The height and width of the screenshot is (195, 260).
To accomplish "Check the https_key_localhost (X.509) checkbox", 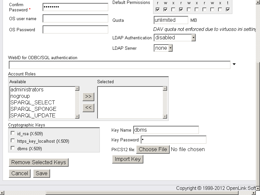I will click(x=13, y=141).
